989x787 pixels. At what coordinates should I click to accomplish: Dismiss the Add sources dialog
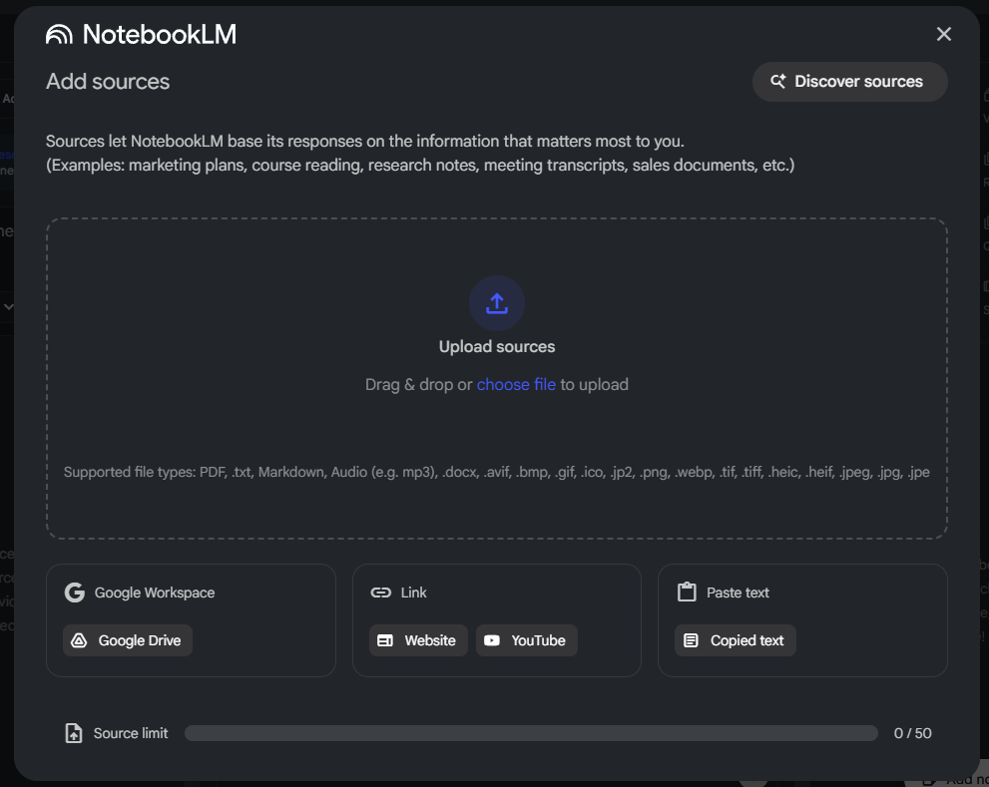click(943, 33)
